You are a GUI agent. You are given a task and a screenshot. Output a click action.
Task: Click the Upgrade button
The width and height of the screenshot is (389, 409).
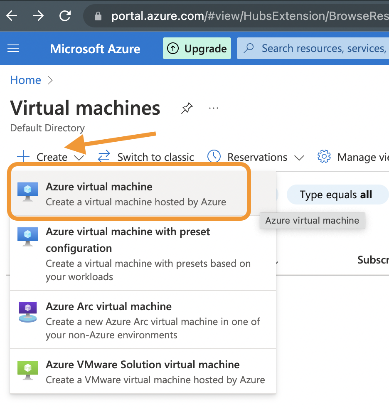pos(197,48)
